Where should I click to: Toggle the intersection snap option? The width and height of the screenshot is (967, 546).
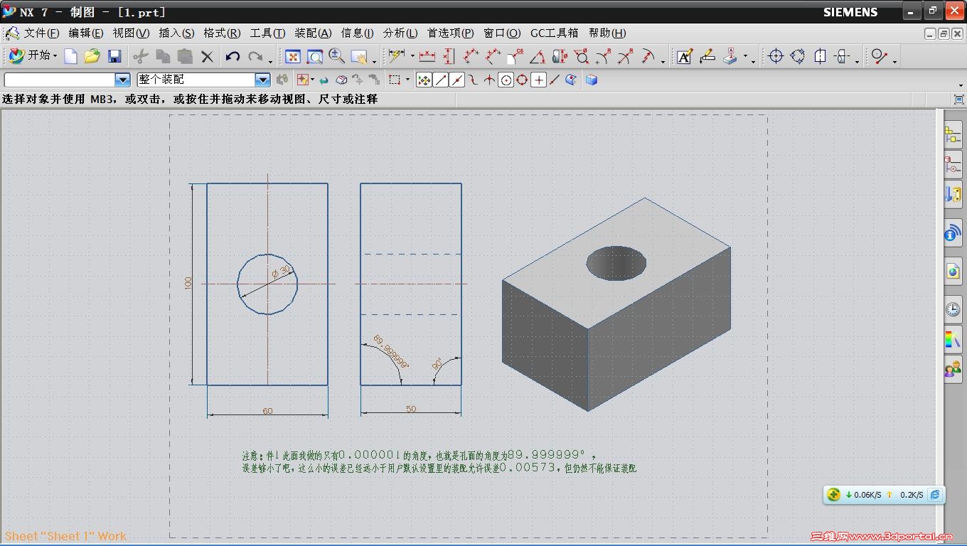coord(489,80)
